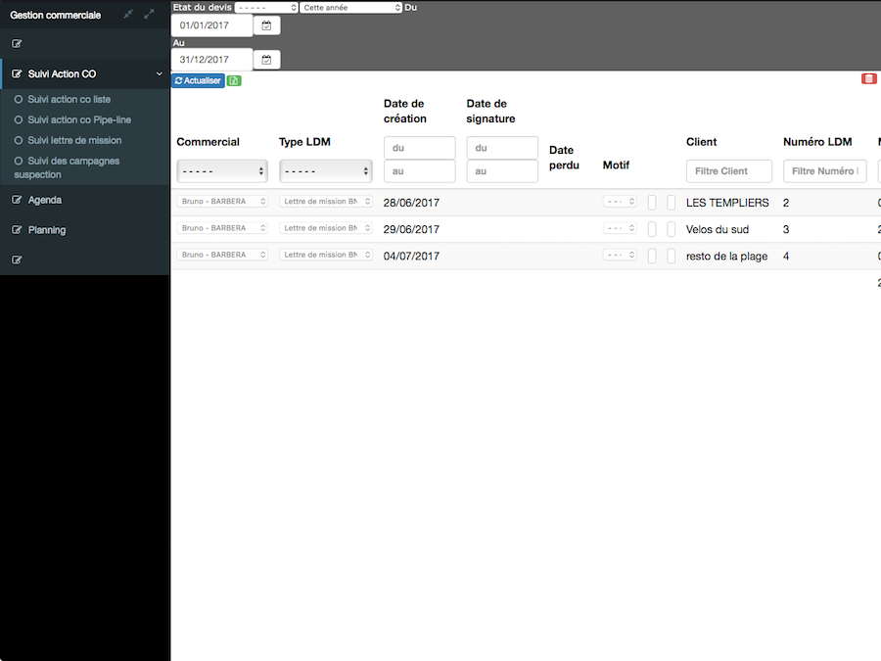Open LDM type dropdown in LES TEMPLIERS row
The width and height of the screenshot is (881, 661).
[x=326, y=201]
